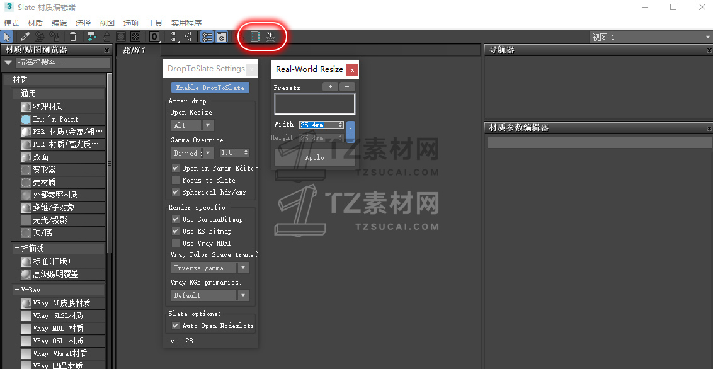Open the Open Resize Alt dropdown

193,125
